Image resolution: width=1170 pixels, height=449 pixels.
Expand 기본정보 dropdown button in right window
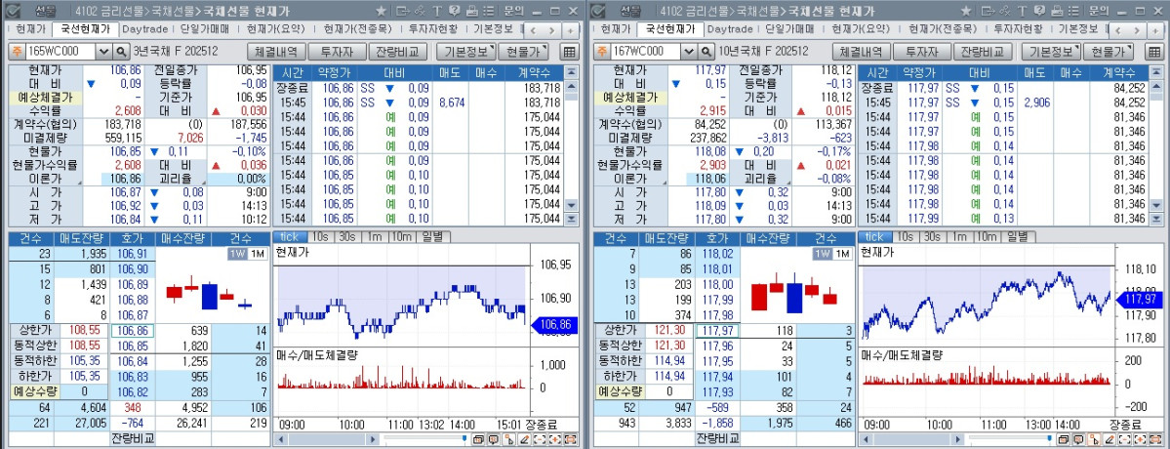(1051, 52)
